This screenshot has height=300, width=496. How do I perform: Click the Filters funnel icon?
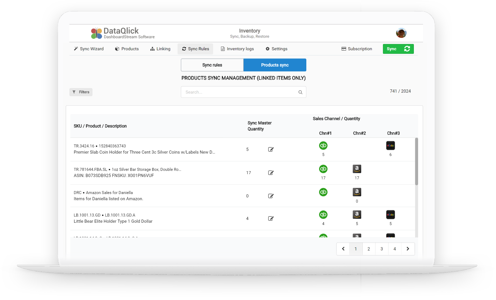pos(75,92)
